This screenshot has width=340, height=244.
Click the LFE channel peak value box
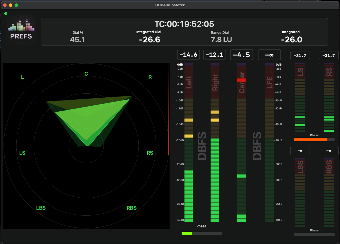click(x=269, y=55)
